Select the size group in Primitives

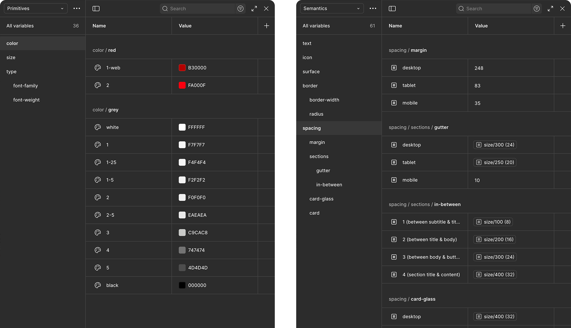[x=43, y=57]
